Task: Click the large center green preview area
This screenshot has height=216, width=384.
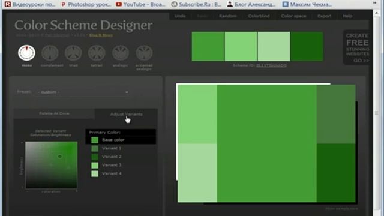Action: point(266,143)
